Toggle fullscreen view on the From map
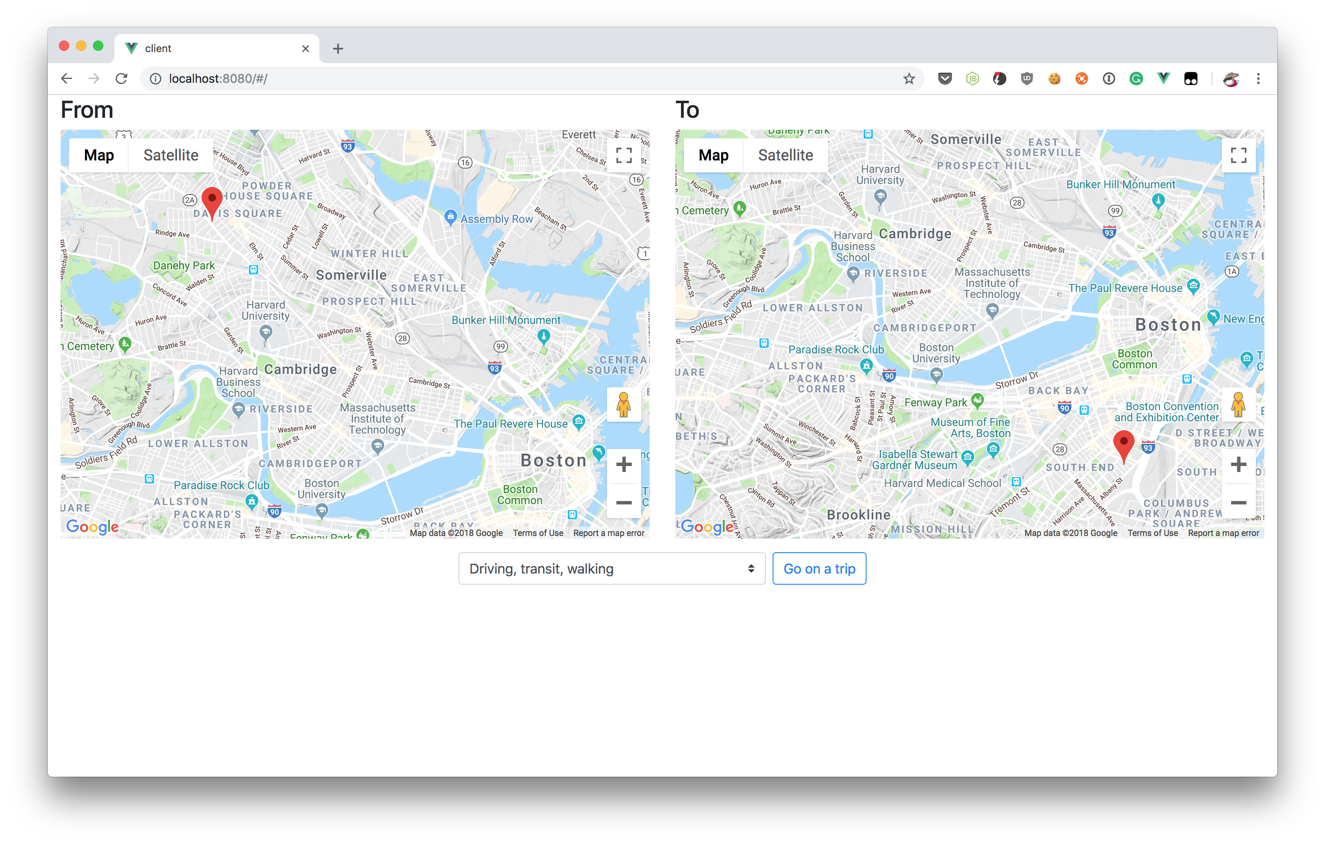 coord(623,155)
